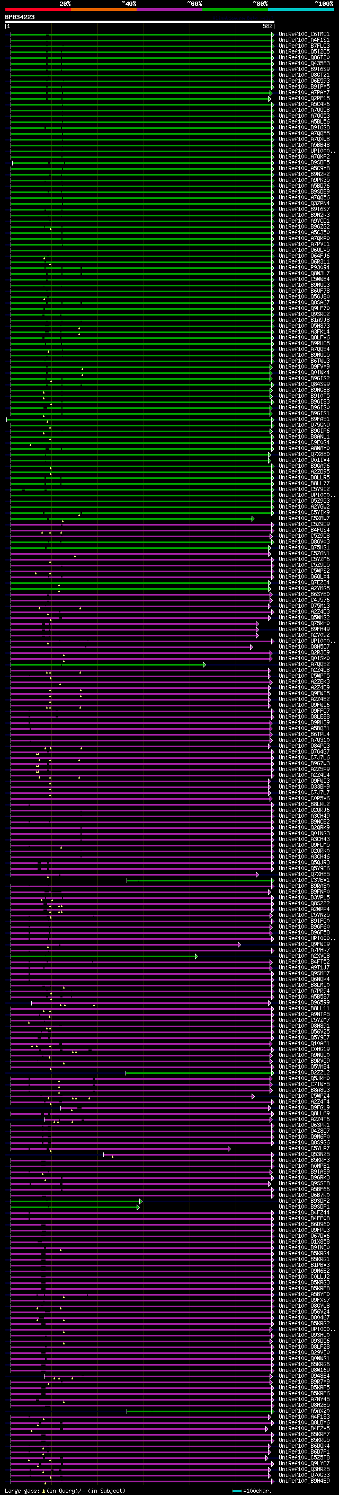Click the cyan ~100% identity legend segment
Screen dimensions: 339x1495
pyautogui.click(x=301, y=10)
